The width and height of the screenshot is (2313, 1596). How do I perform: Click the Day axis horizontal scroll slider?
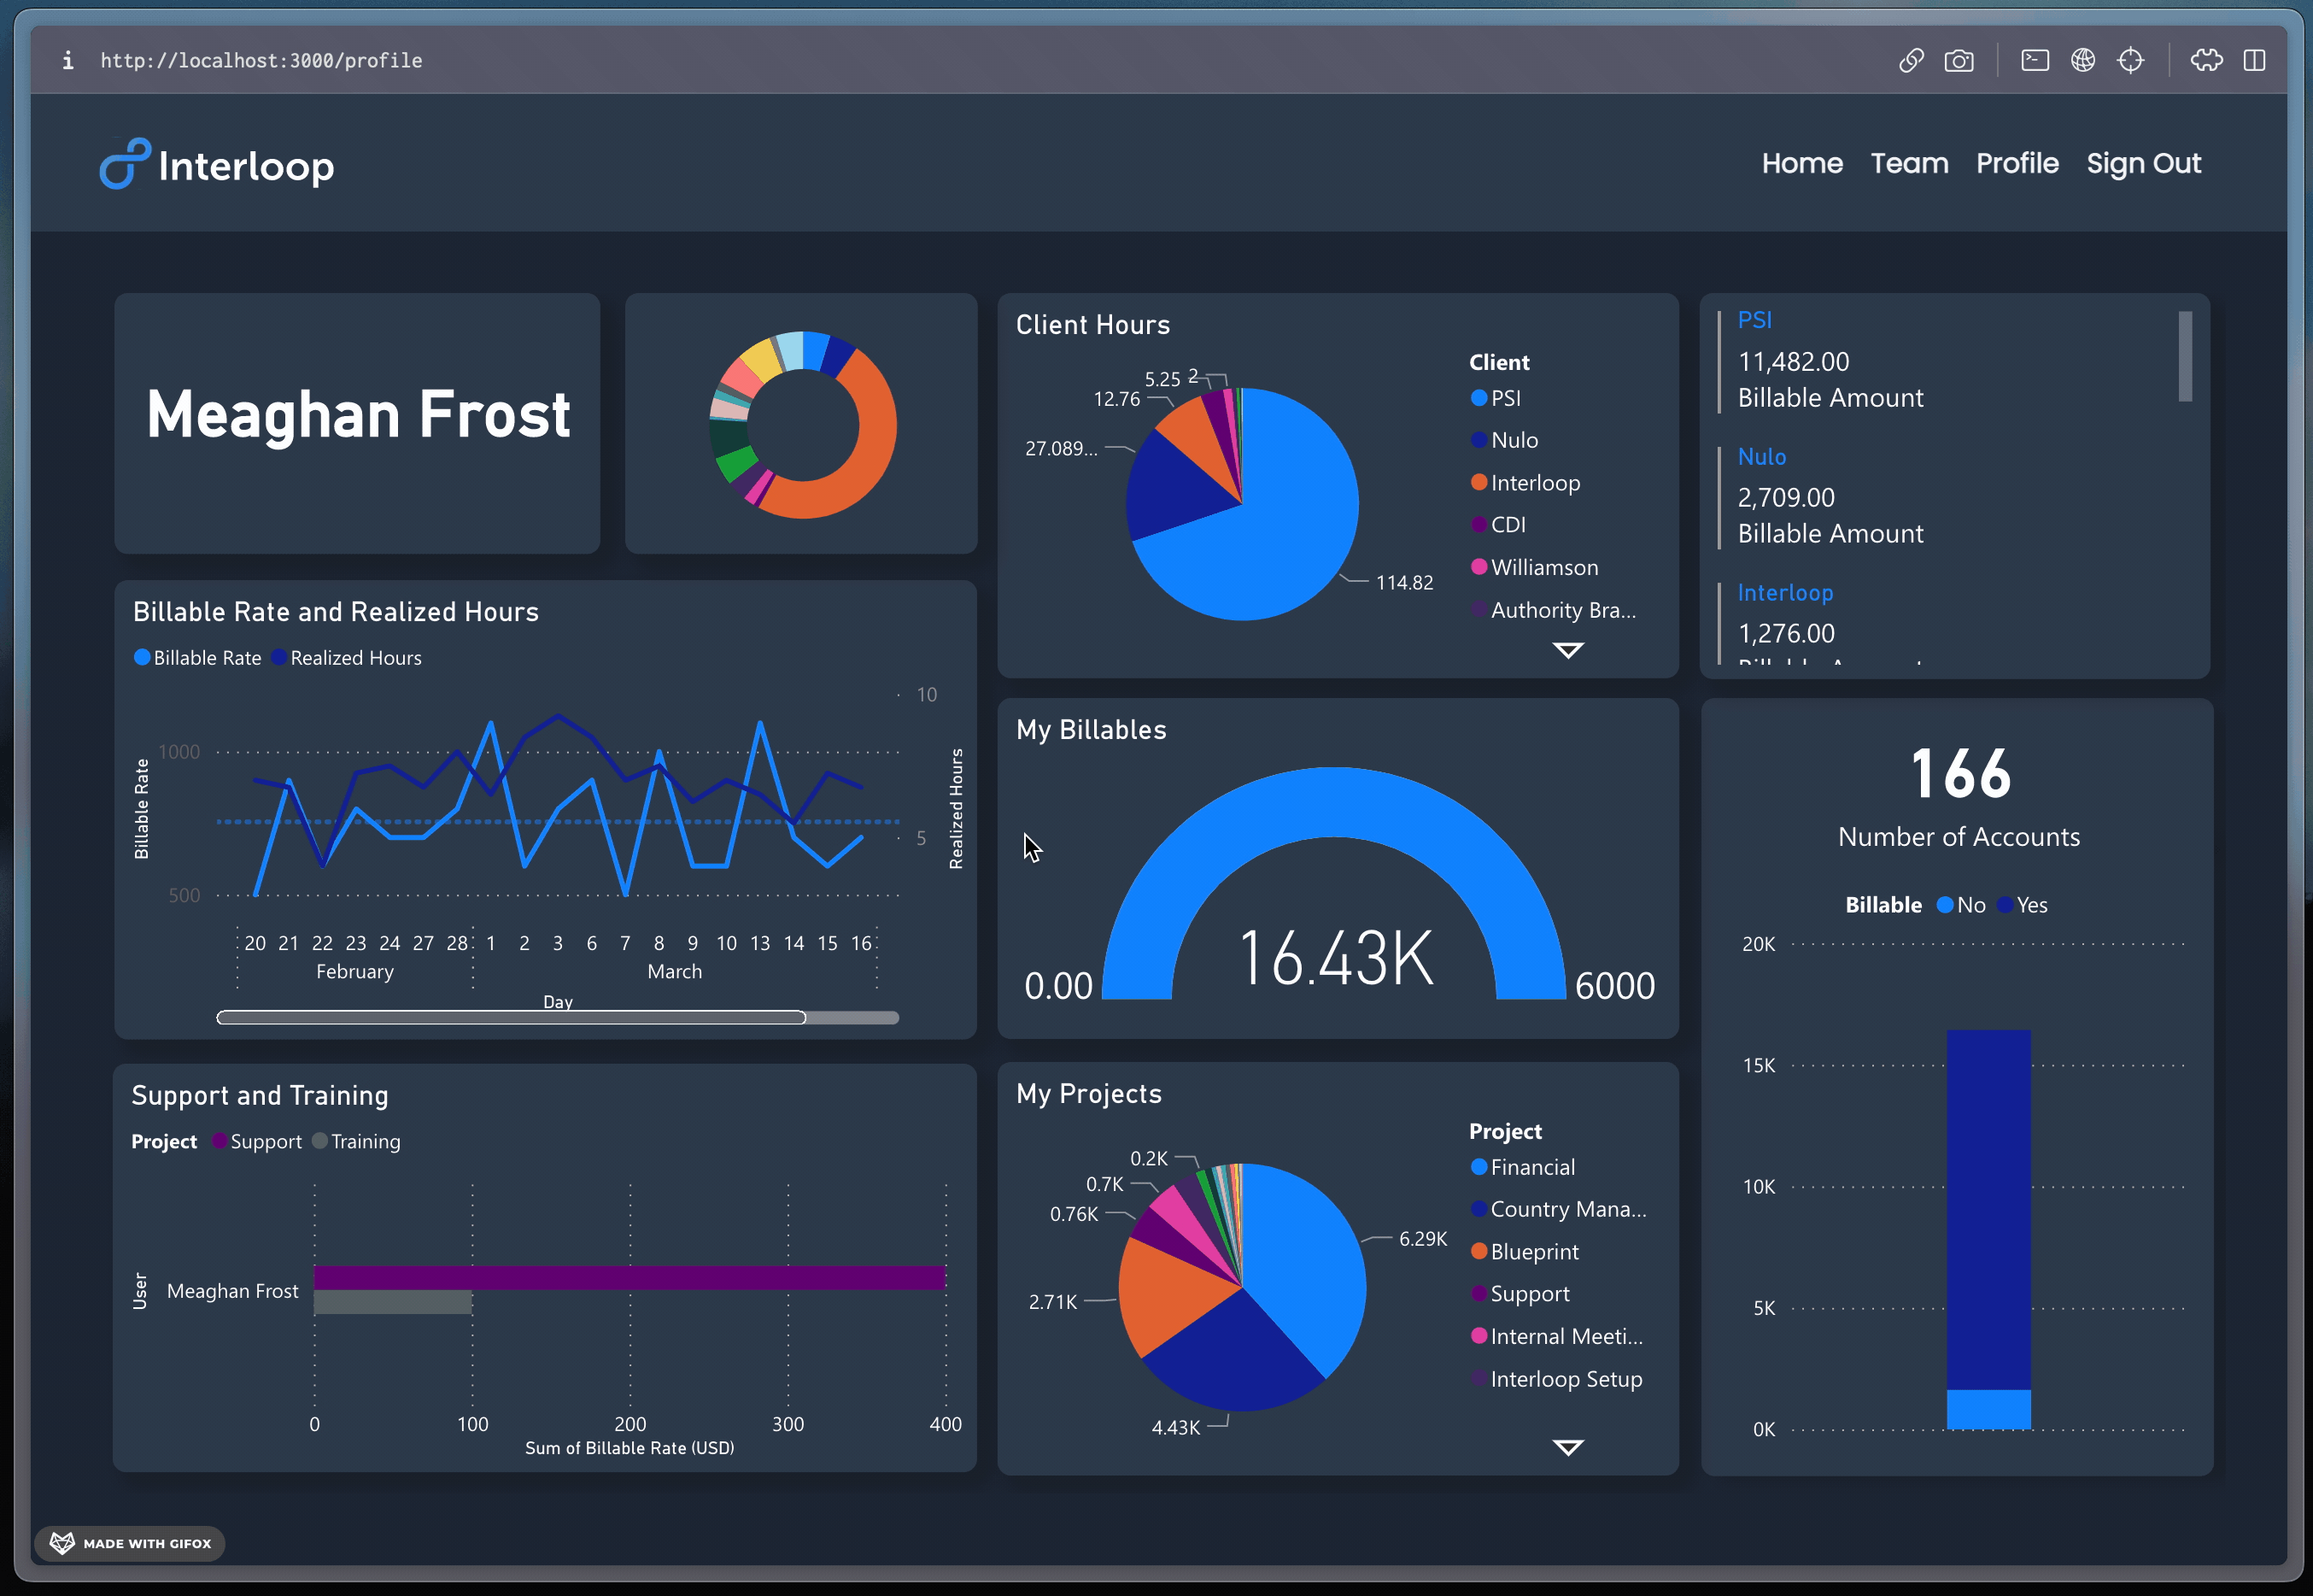[511, 1018]
